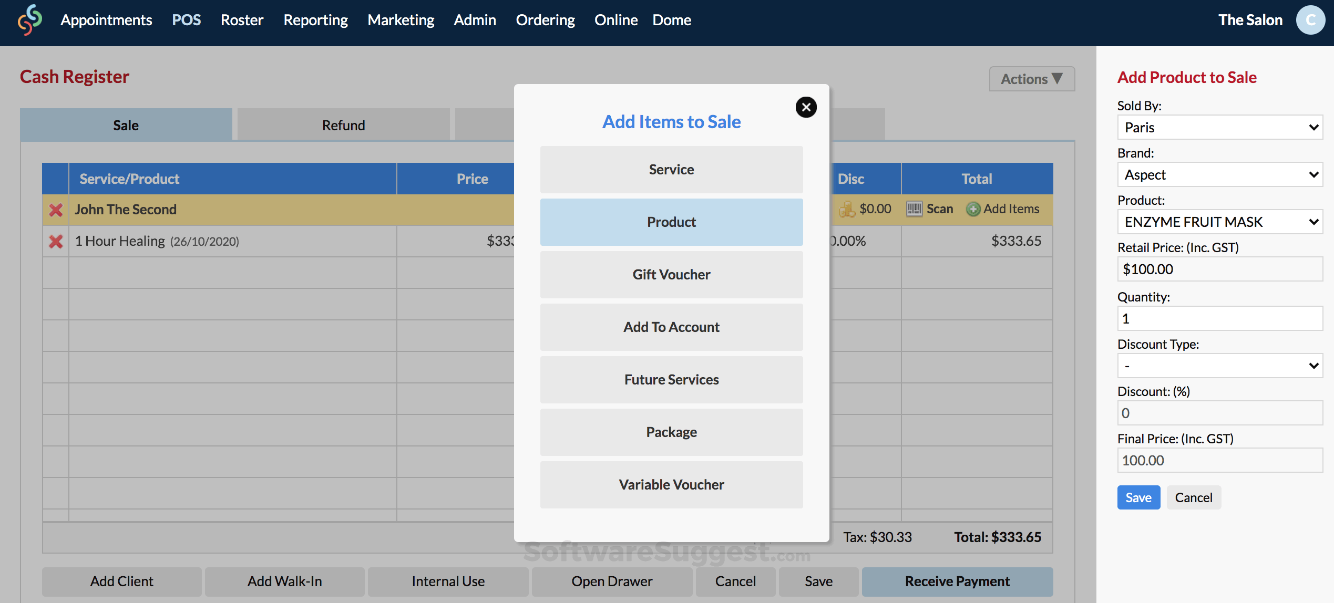Open the Sold By dropdown
This screenshot has width=1334, height=603.
tap(1219, 128)
